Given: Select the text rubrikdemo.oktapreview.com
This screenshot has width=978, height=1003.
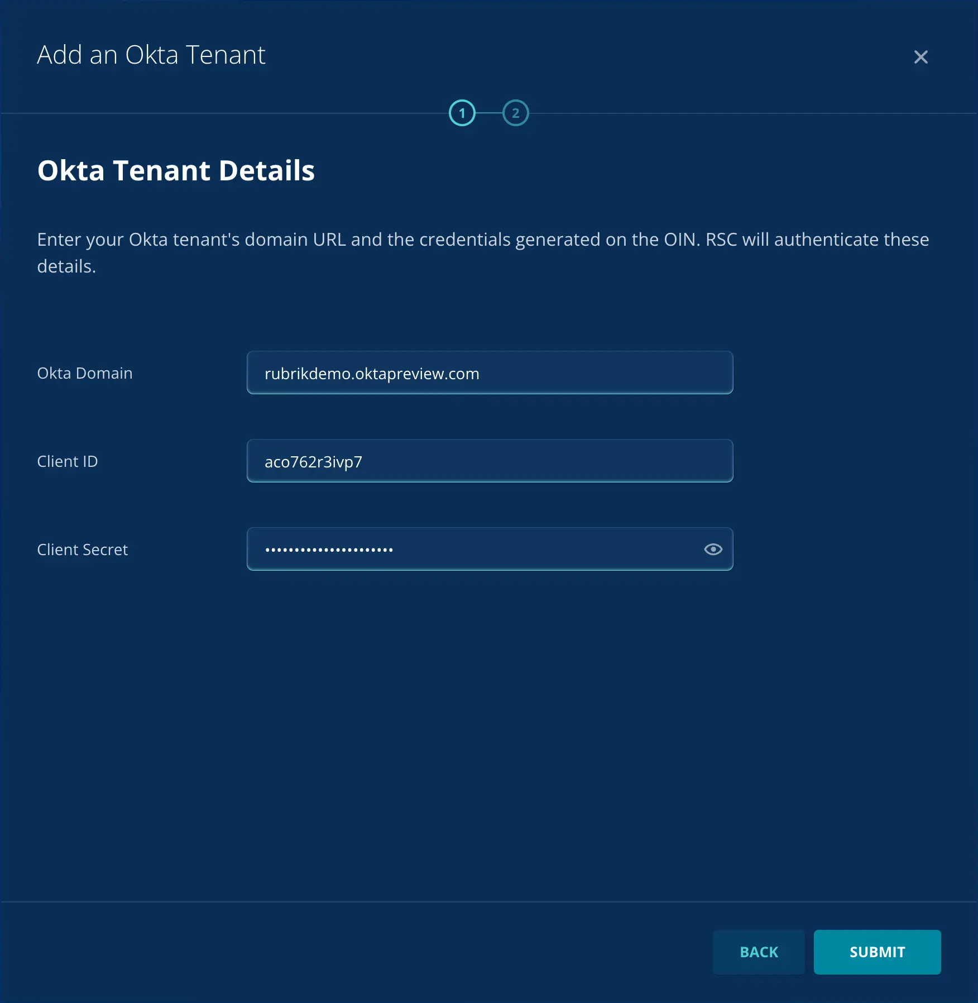Looking at the screenshot, I should pyautogui.click(x=372, y=374).
